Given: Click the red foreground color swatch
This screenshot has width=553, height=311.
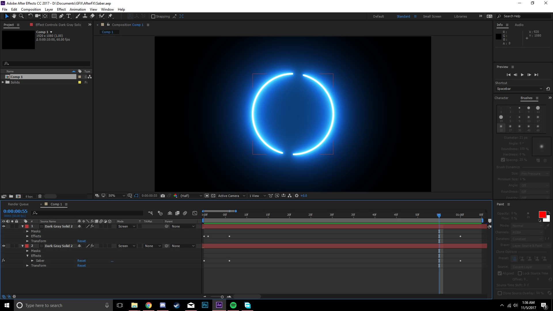Looking at the screenshot, I should [x=542, y=215].
